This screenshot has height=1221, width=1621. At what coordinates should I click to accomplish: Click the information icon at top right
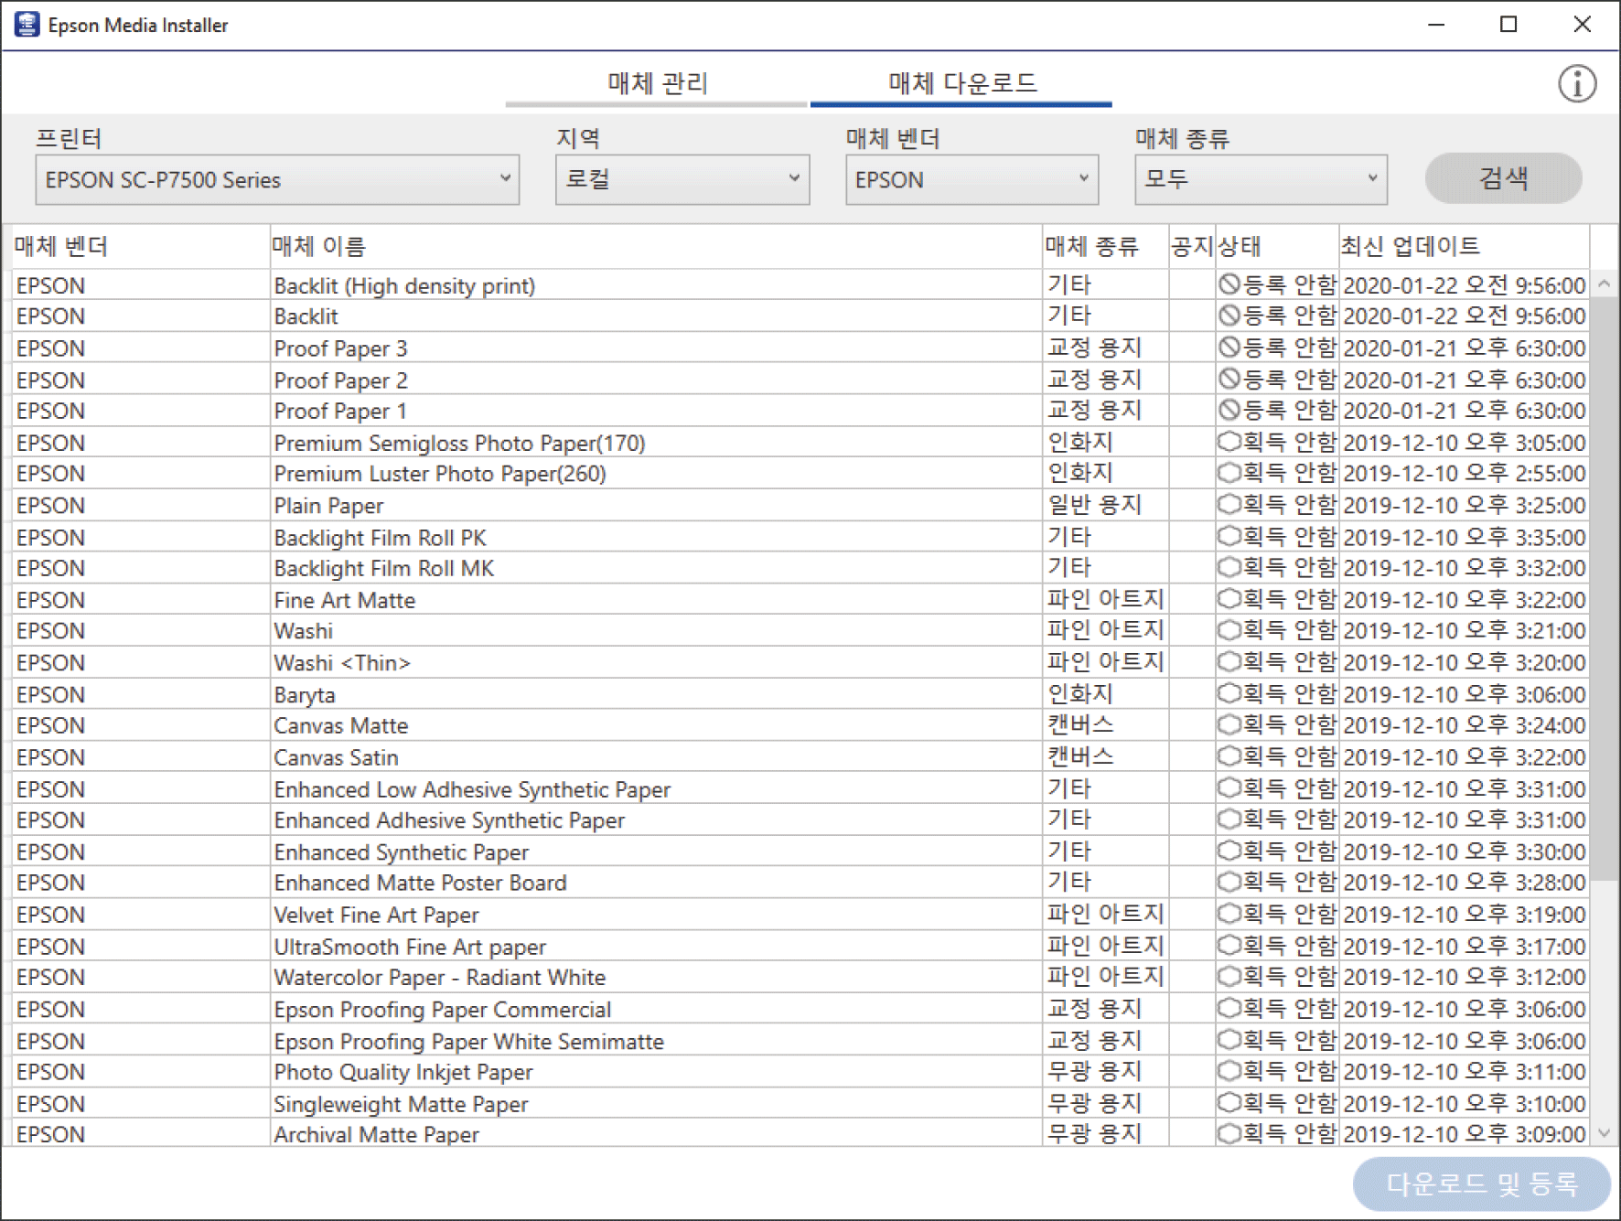[1576, 84]
